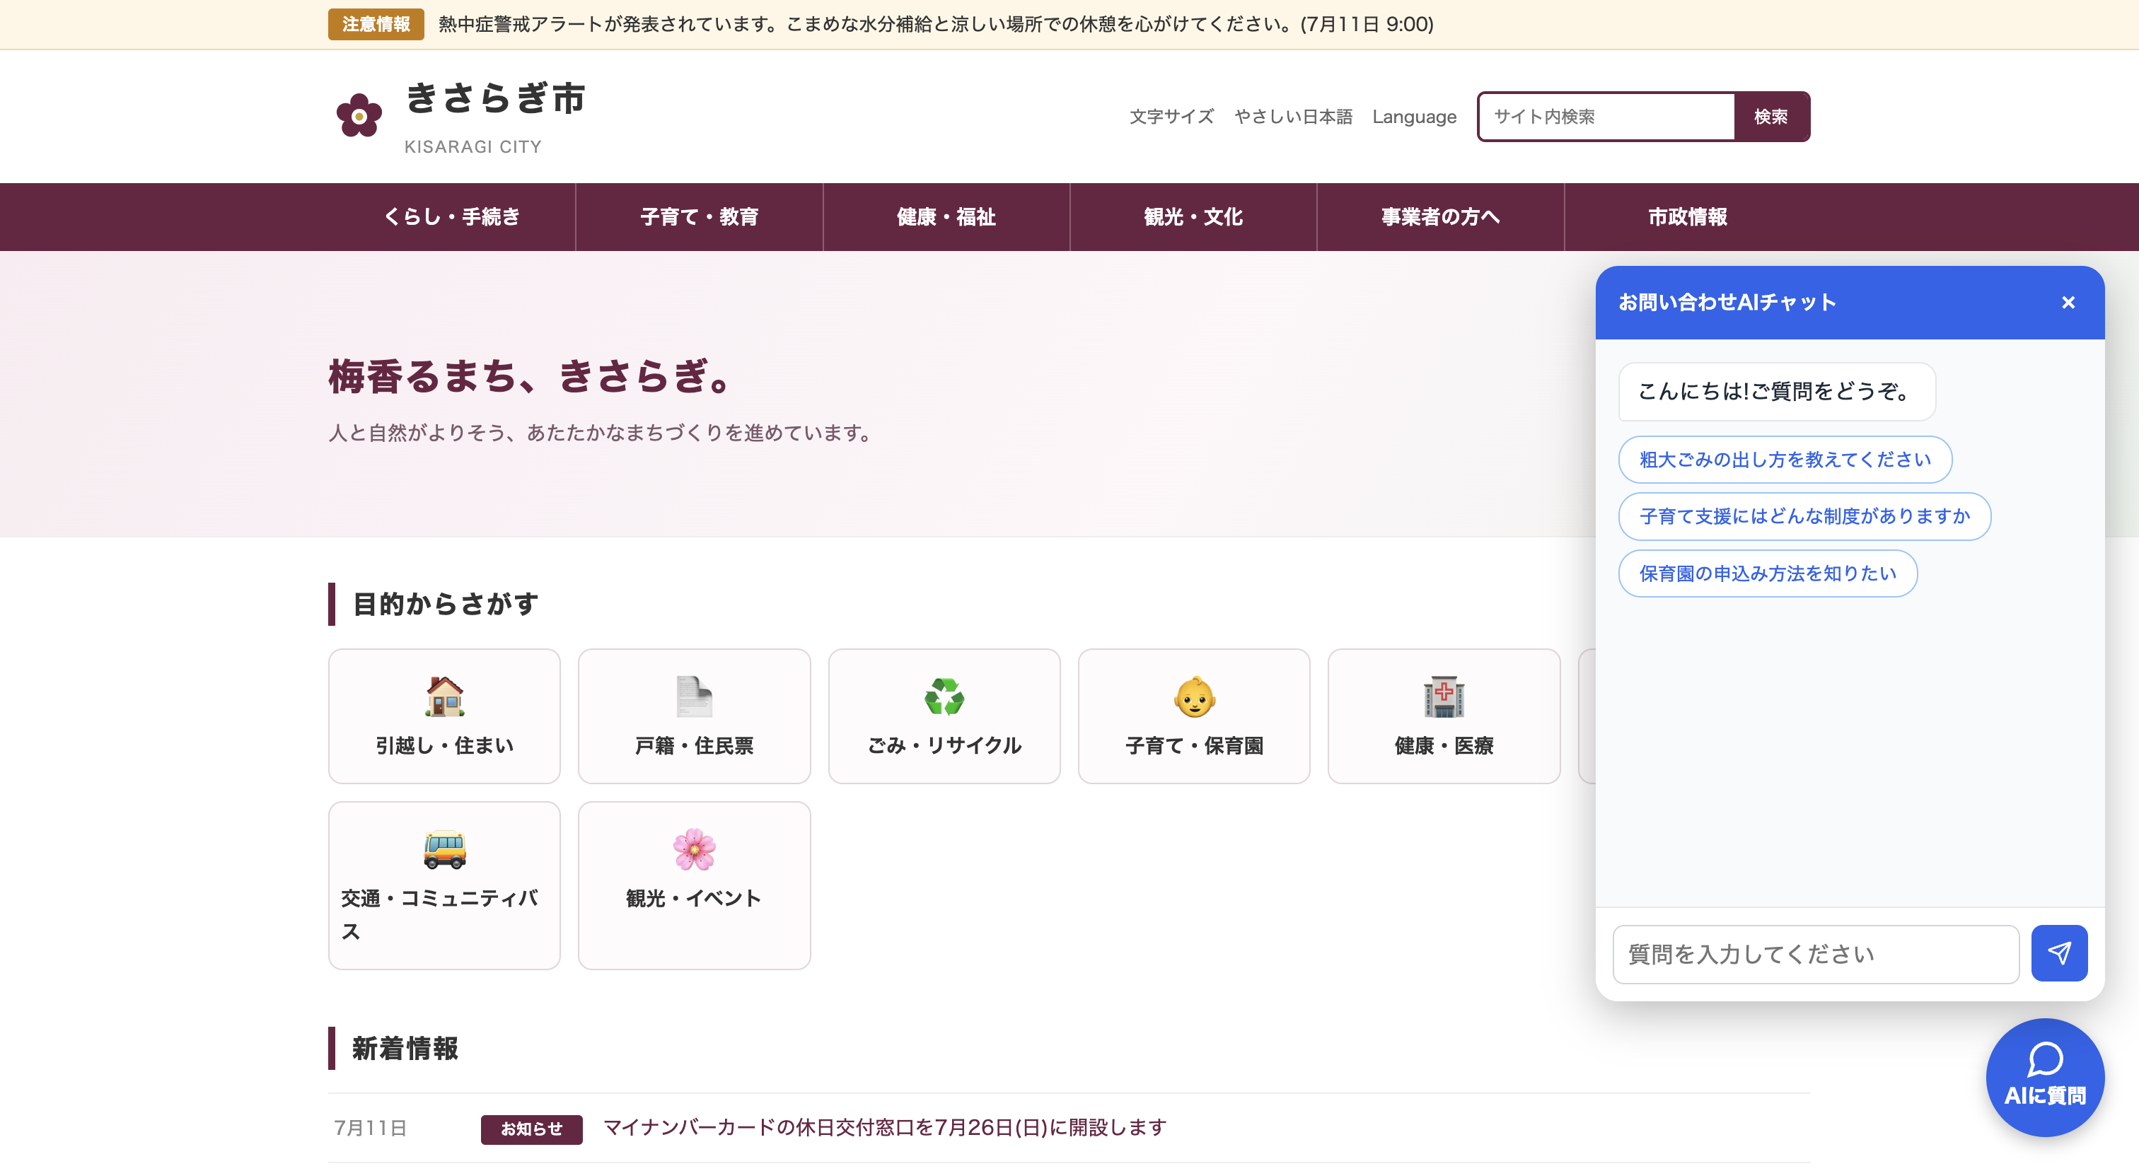This screenshot has height=1171, width=2139.
Task: Select suggestion 子育て支援にはどんな制度がありますか
Action: (x=1804, y=516)
